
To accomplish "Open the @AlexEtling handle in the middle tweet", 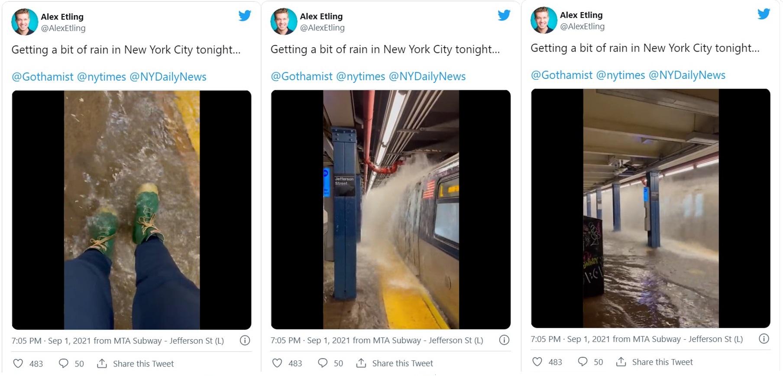I will click(322, 28).
